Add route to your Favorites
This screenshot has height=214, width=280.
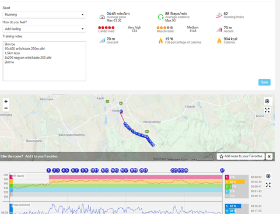point(241,156)
